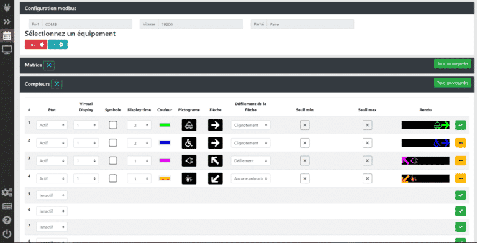Choose the family pictogram in row 4

[189, 178]
